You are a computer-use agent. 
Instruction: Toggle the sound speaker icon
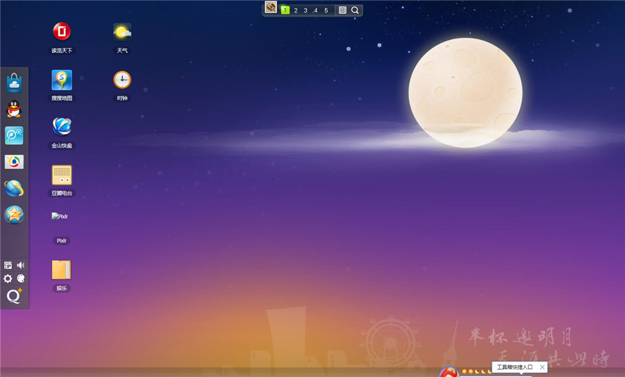21,265
